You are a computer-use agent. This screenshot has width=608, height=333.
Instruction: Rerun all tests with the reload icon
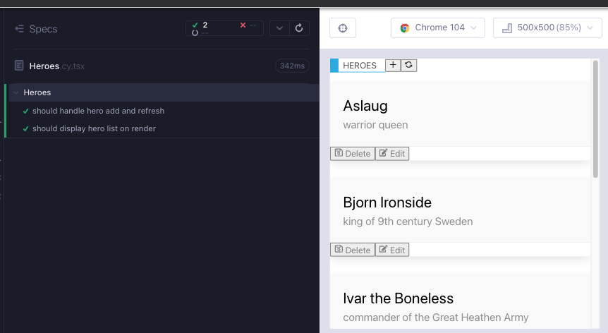coord(299,28)
